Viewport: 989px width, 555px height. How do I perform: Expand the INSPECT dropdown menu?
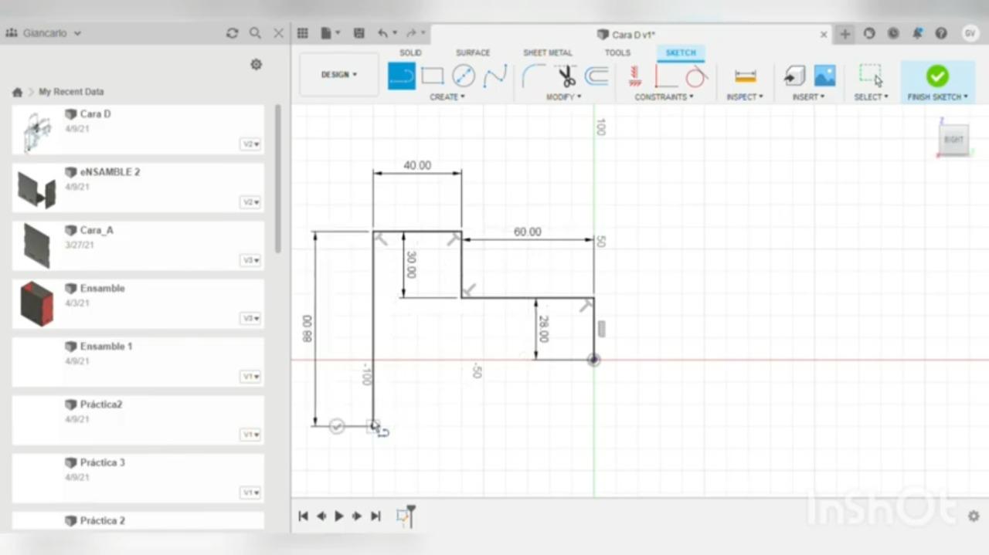pos(745,97)
